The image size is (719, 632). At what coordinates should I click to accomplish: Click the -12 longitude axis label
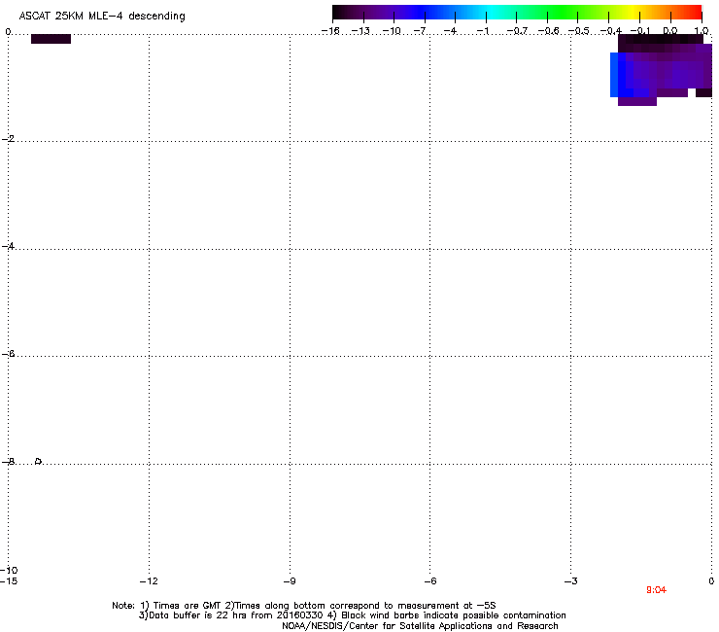click(x=149, y=581)
